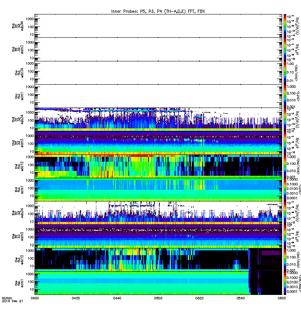Click inside the the fft scm3 spectrogram
The height and width of the screenshot is (321, 301).
(x=158, y=236)
